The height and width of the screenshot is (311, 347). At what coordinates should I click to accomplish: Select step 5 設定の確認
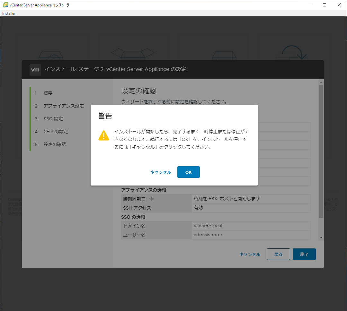point(54,144)
